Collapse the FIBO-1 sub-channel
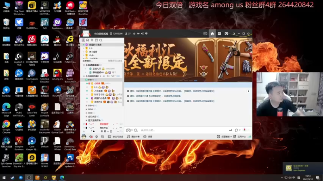The height and width of the screenshot is (181, 323). [x=86, y=80]
